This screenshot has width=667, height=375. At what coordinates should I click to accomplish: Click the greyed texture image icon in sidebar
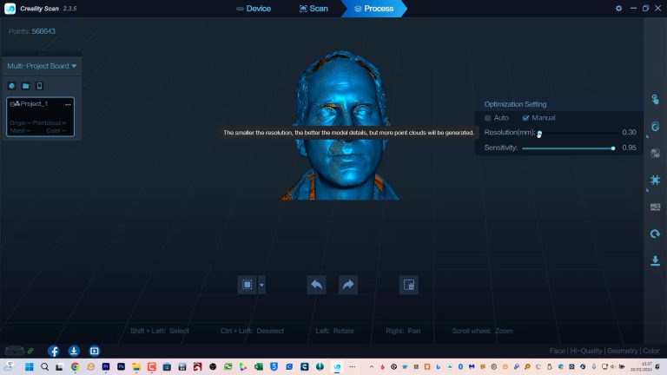coord(655,207)
